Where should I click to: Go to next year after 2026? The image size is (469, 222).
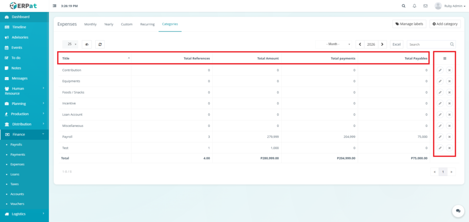click(x=383, y=44)
